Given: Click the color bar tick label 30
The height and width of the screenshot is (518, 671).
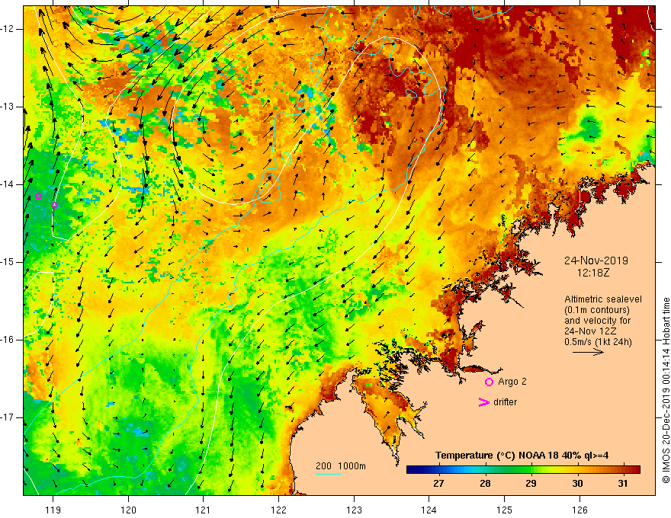Looking at the screenshot, I should (577, 484).
